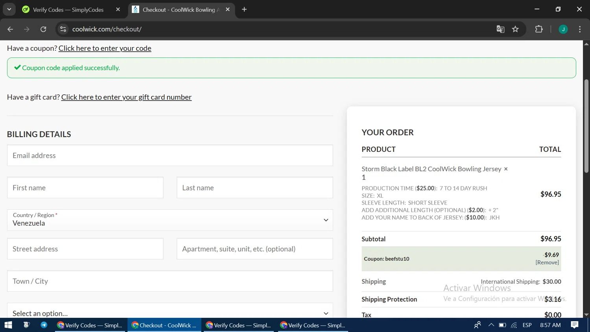Image resolution: width=590 pixels, height=332 pixels.
Task: Remove the beefstu10 coupon
Action: click(547, 262)
